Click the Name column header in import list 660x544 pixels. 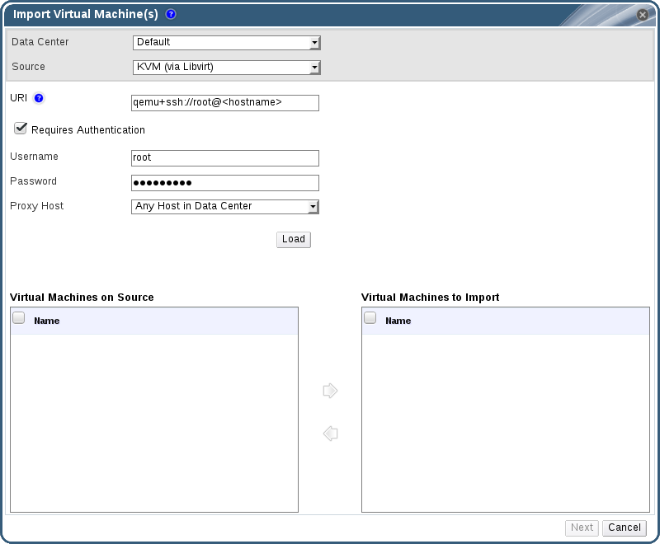[x=398, y=321]
